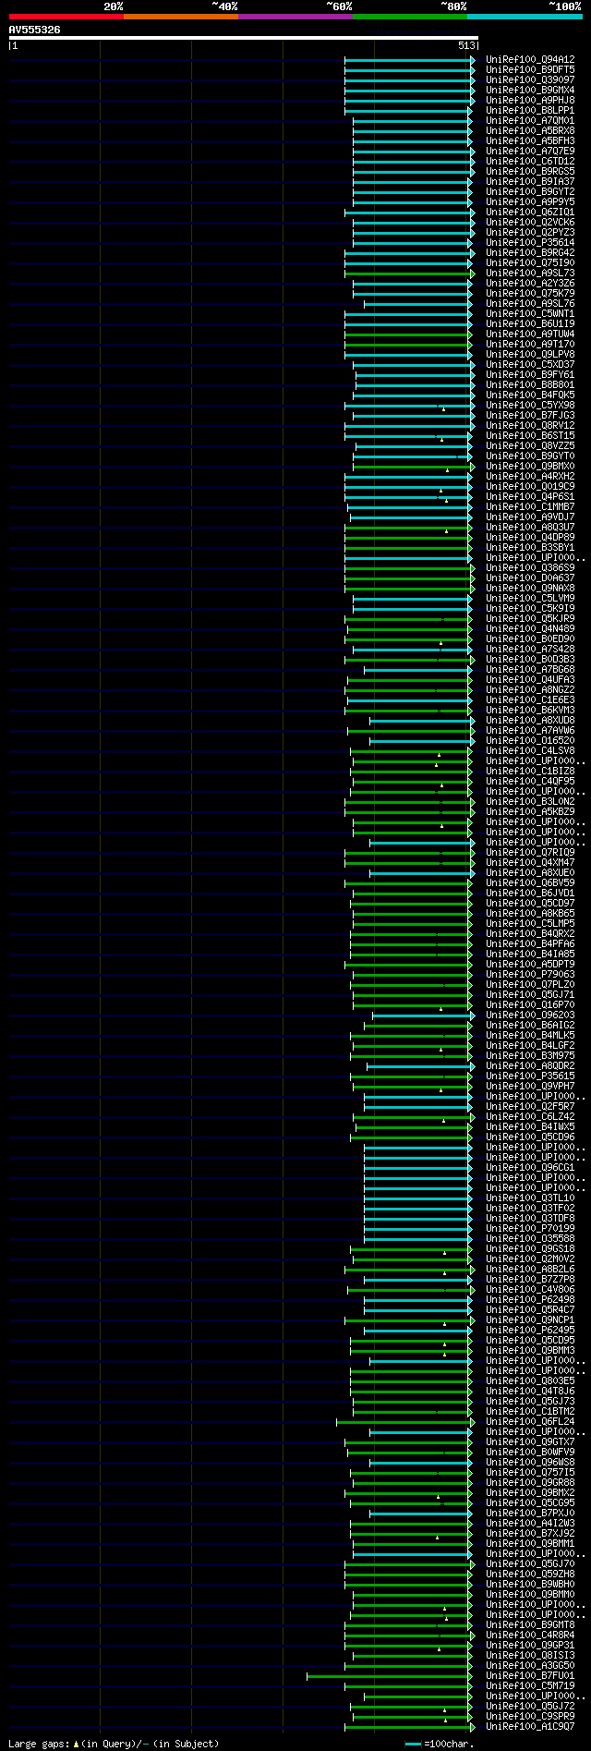Click the label UniRef100_B3L0N2
591x1751 pixels.
[530, 802]
